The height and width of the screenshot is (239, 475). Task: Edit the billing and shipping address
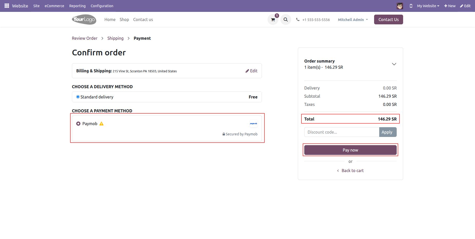pyautogui.click(x=251, y=71)
